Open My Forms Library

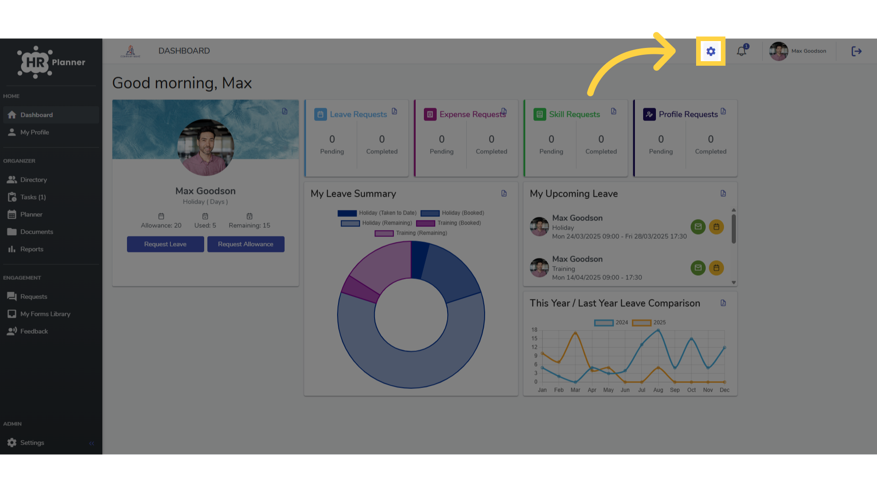tap(51, 314)
